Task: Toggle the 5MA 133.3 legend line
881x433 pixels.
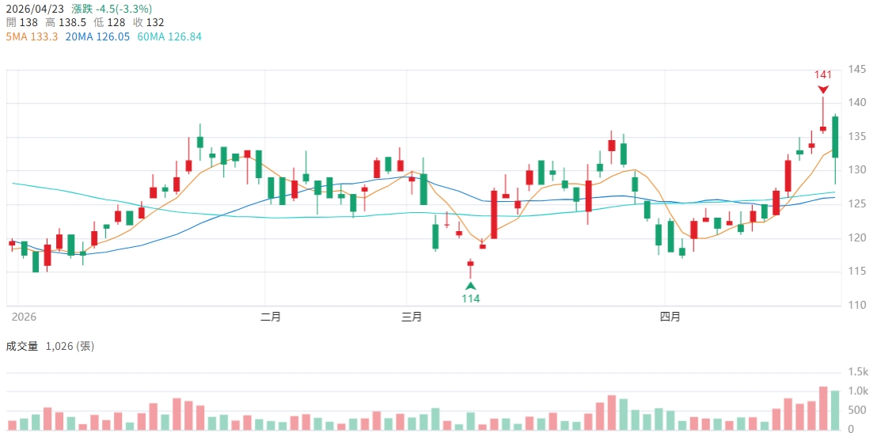Action: (x=32, y=36)
